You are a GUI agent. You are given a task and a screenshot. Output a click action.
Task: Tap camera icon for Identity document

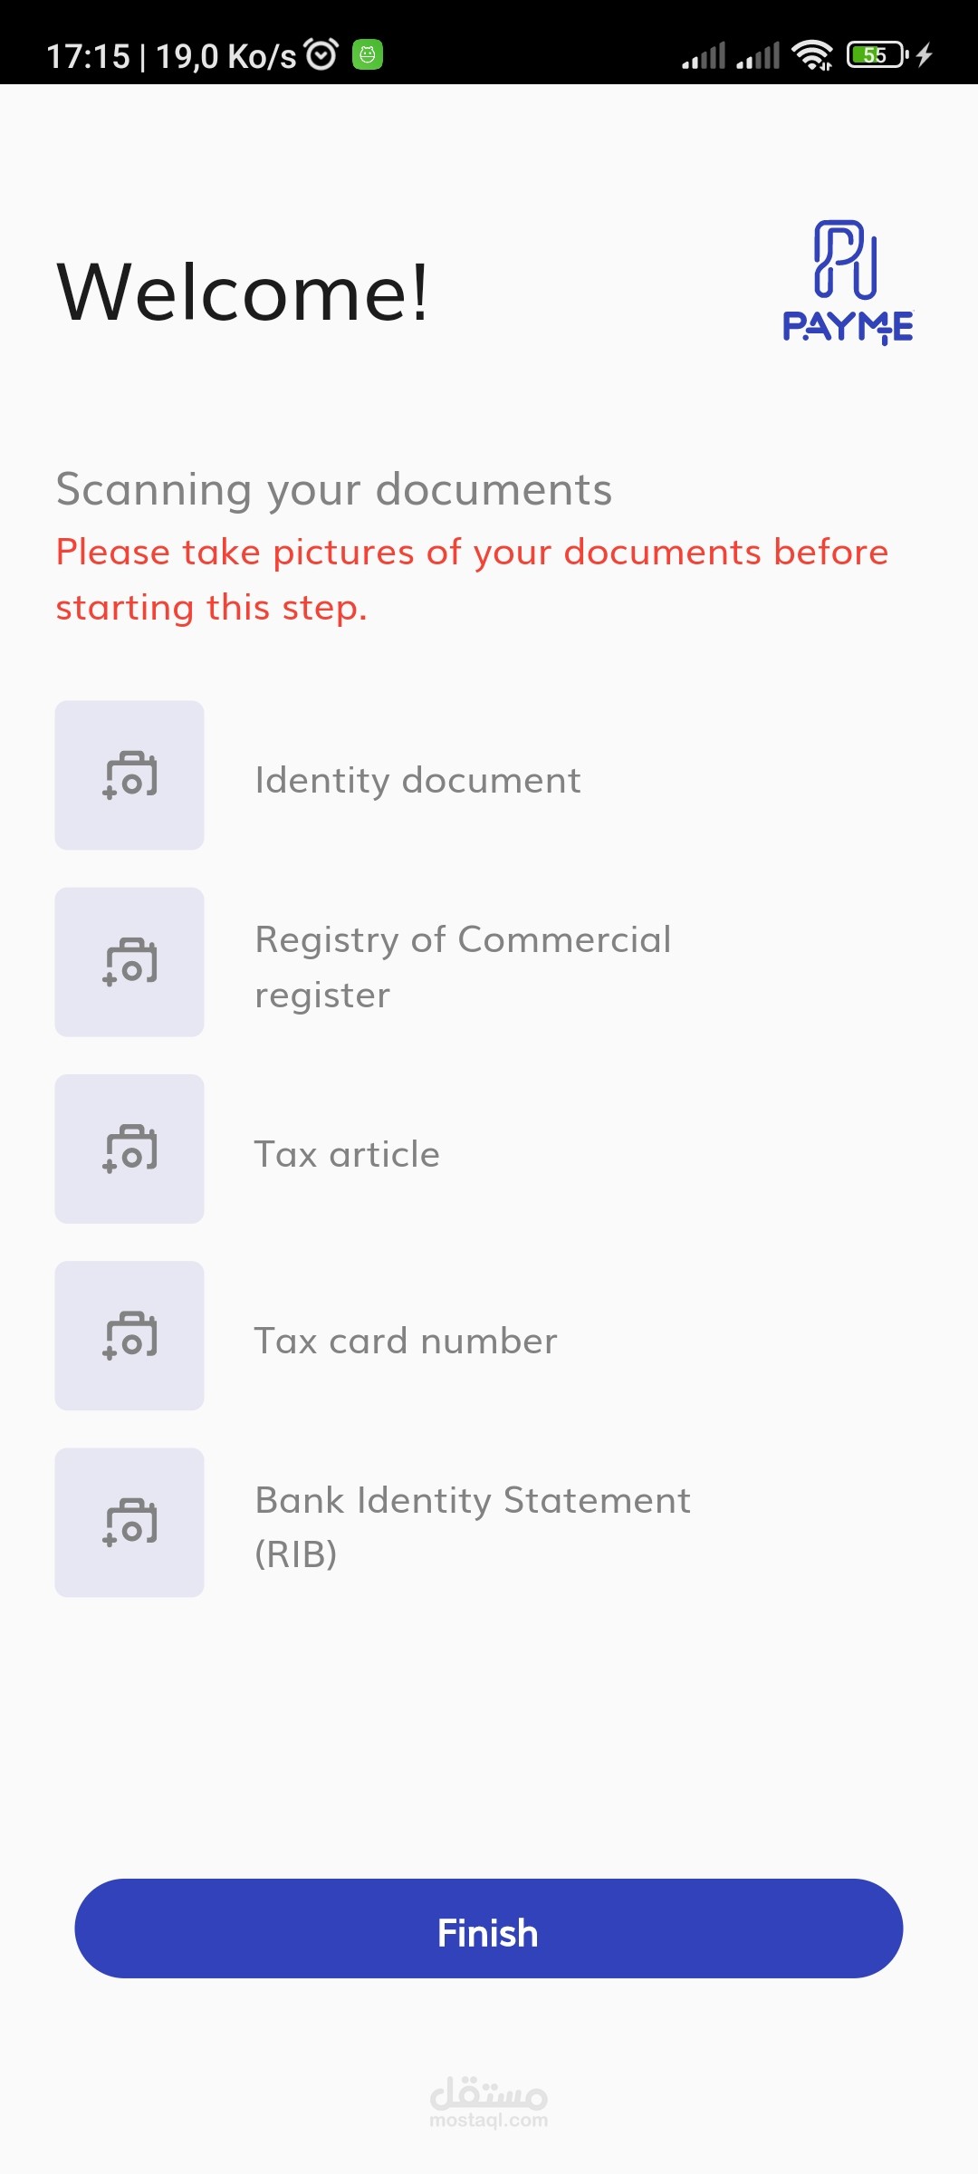pos(129,775)
